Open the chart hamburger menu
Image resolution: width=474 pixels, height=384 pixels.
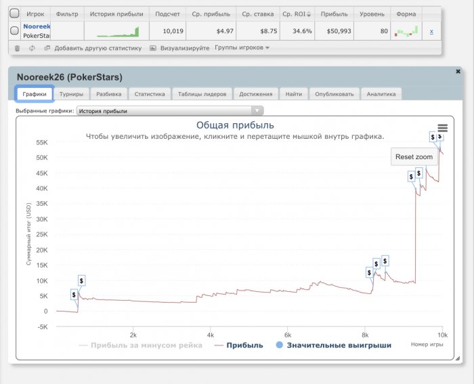click(x=443, y=128)
